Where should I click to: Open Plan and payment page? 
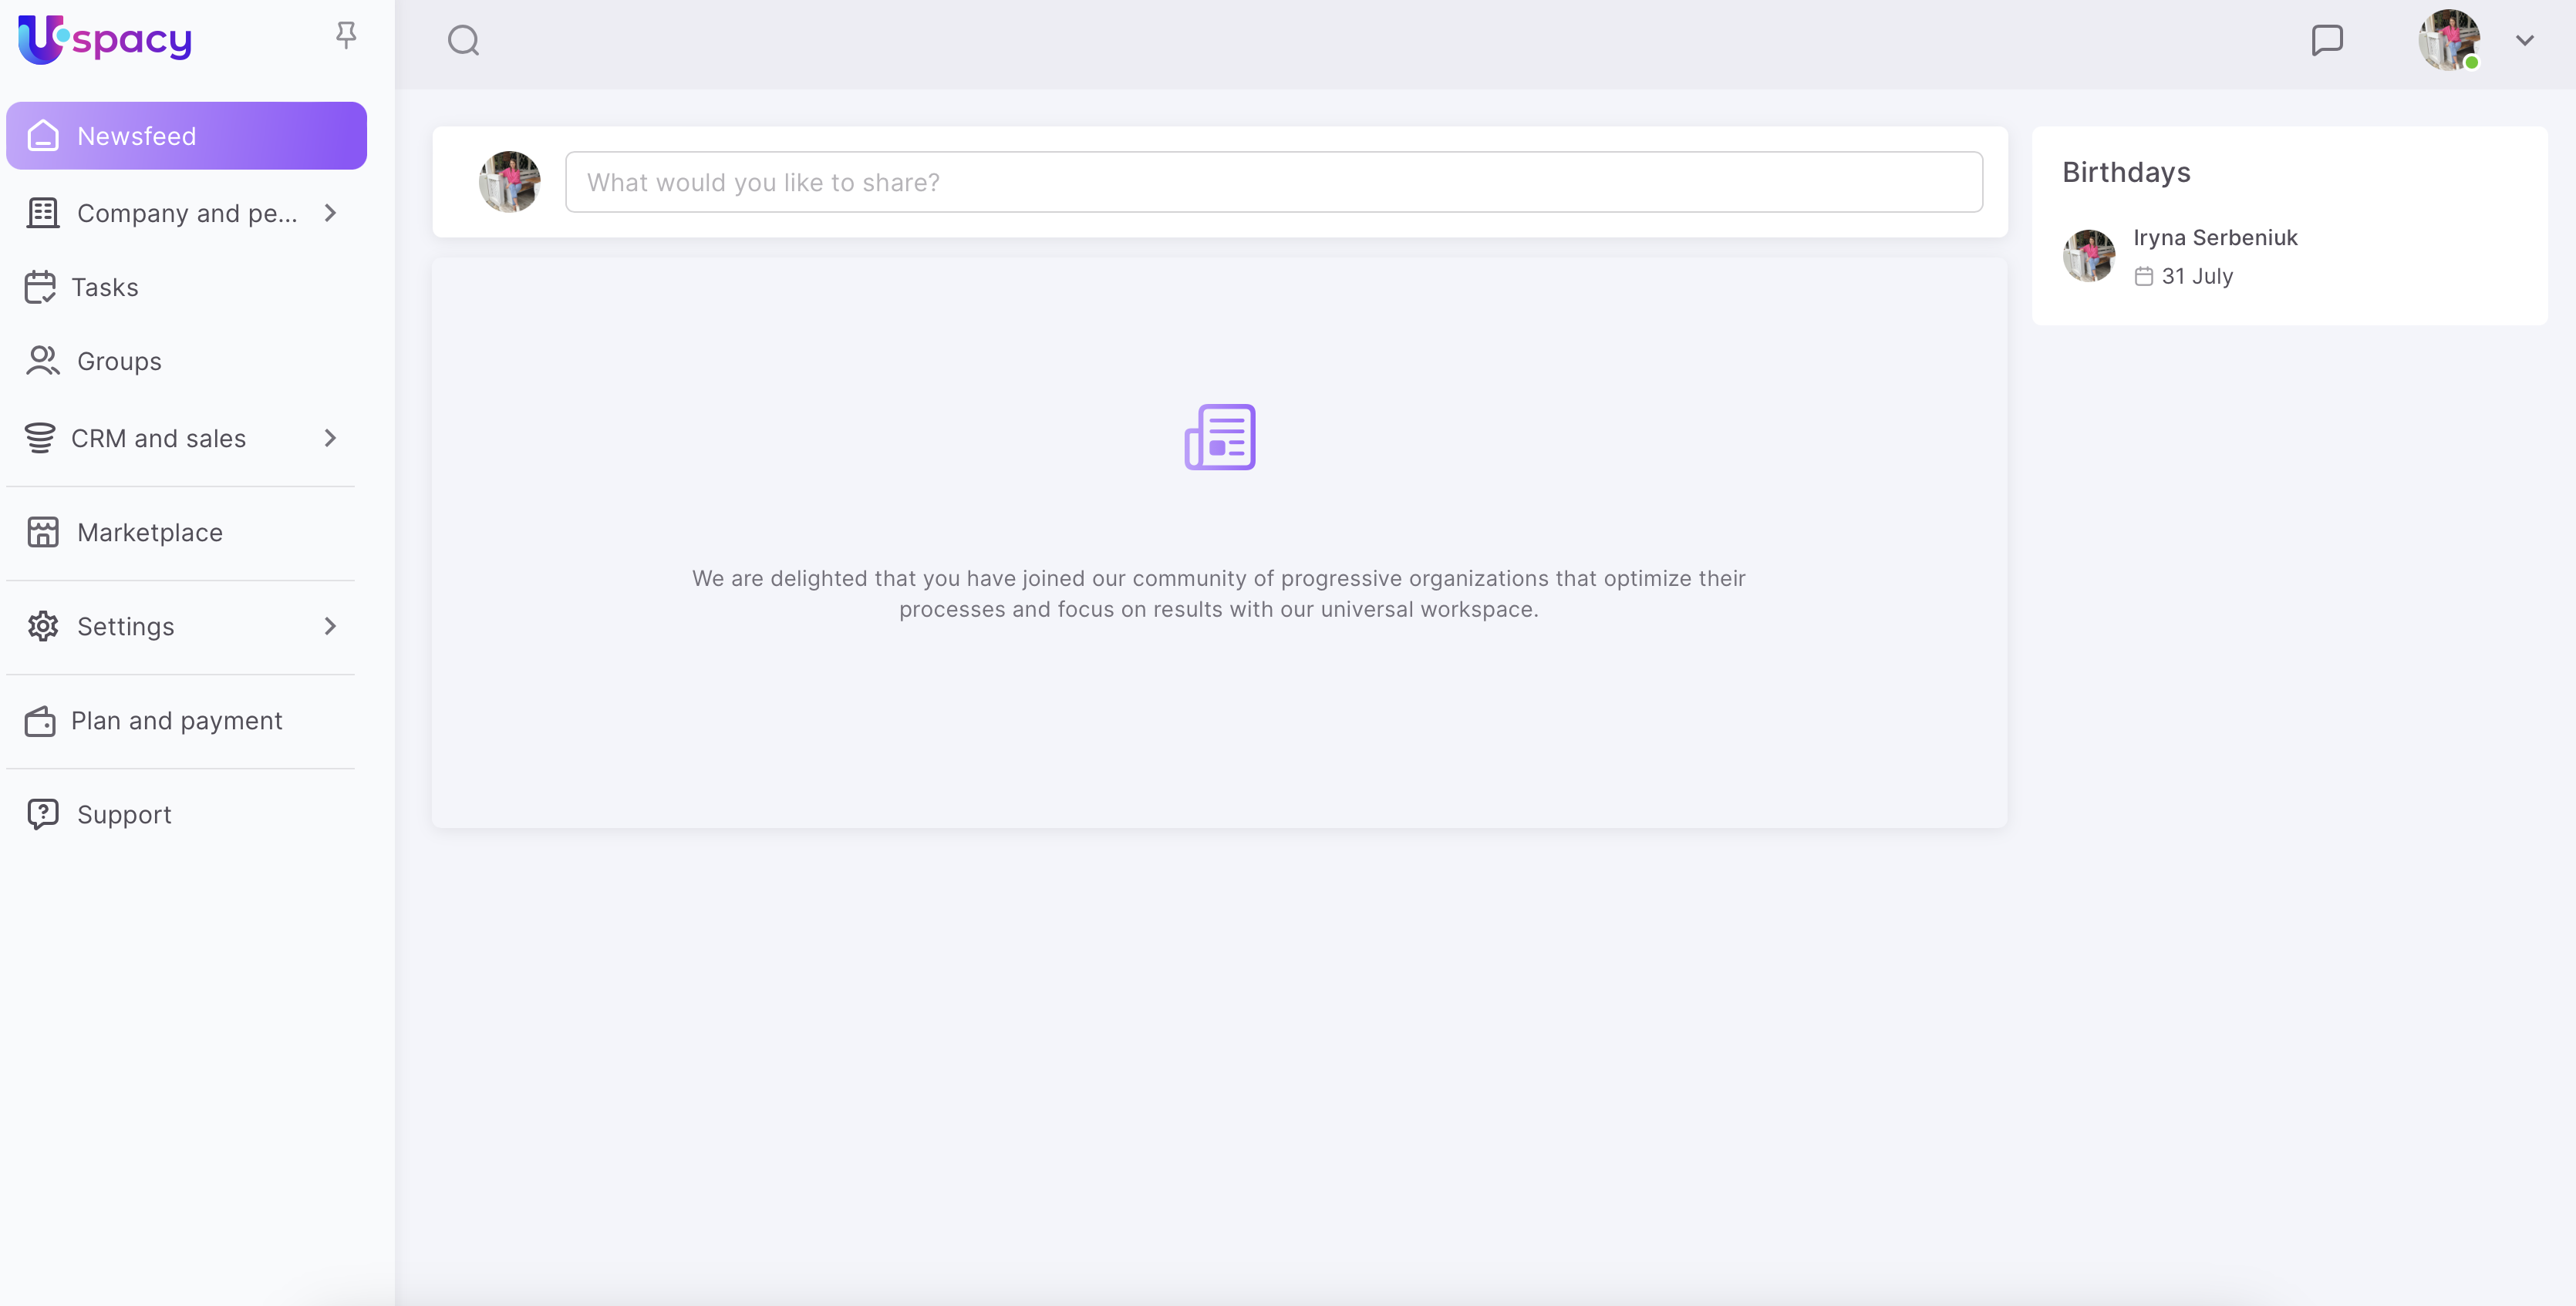[x=176, y=720]
